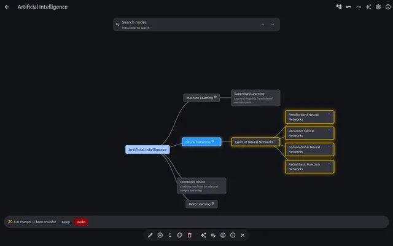Select the Supervised Learning node
393x246 pixels.
click(255, 98)
